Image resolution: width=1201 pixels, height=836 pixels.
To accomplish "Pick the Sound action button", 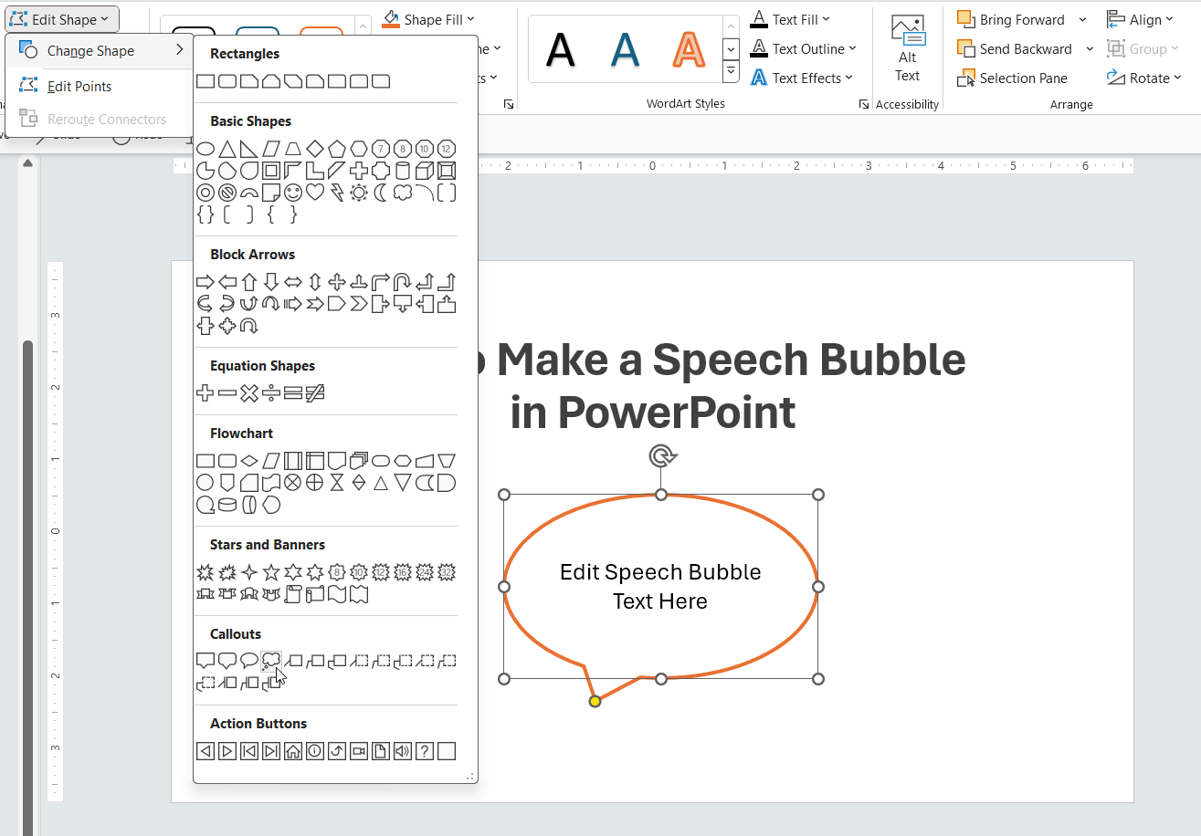I will [403, 751].
